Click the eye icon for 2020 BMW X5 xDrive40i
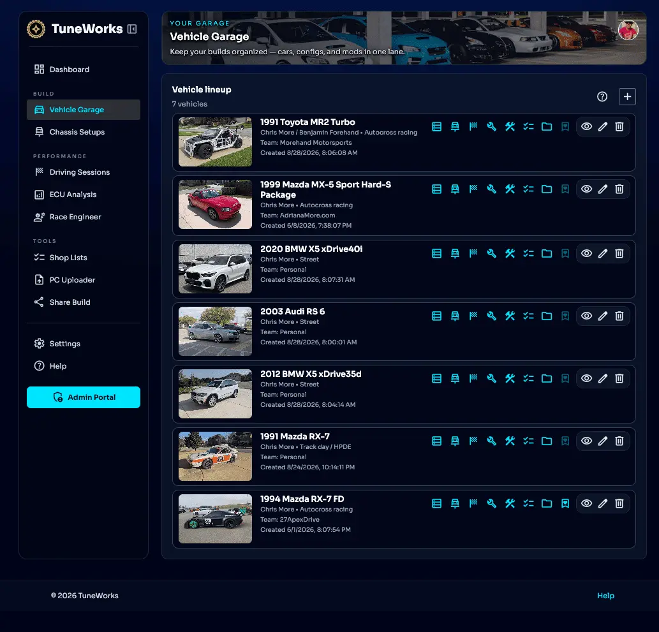Image resolution: width=659 pixels, height=632 pixels. pos(586,253)
